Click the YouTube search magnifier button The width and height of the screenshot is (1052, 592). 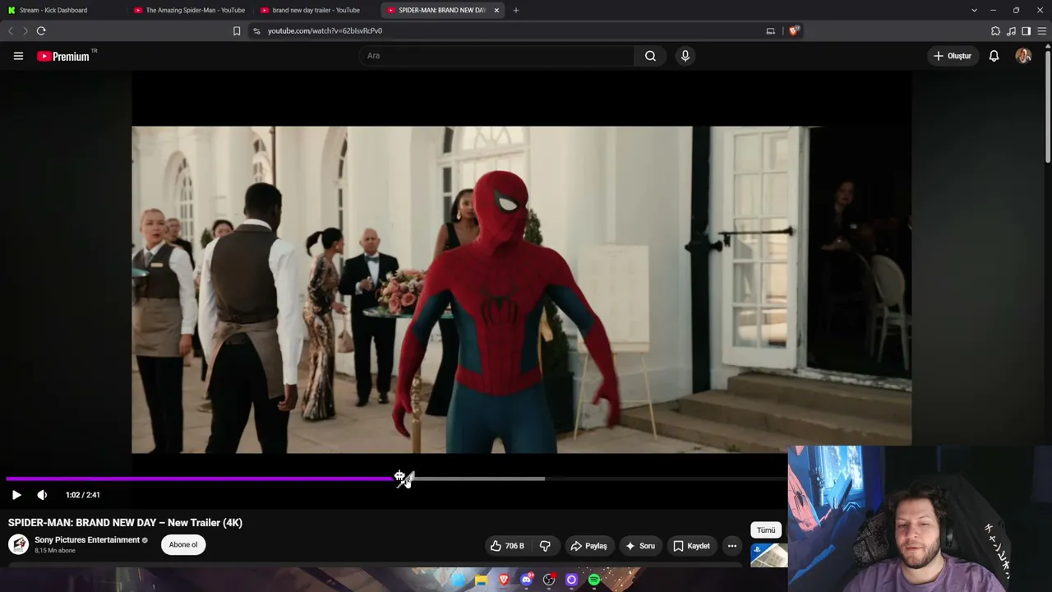650,56
